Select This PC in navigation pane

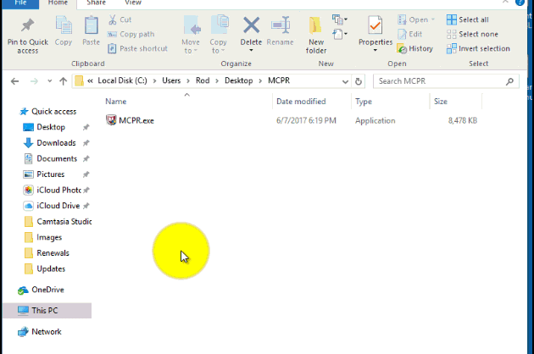coord(45,311)
